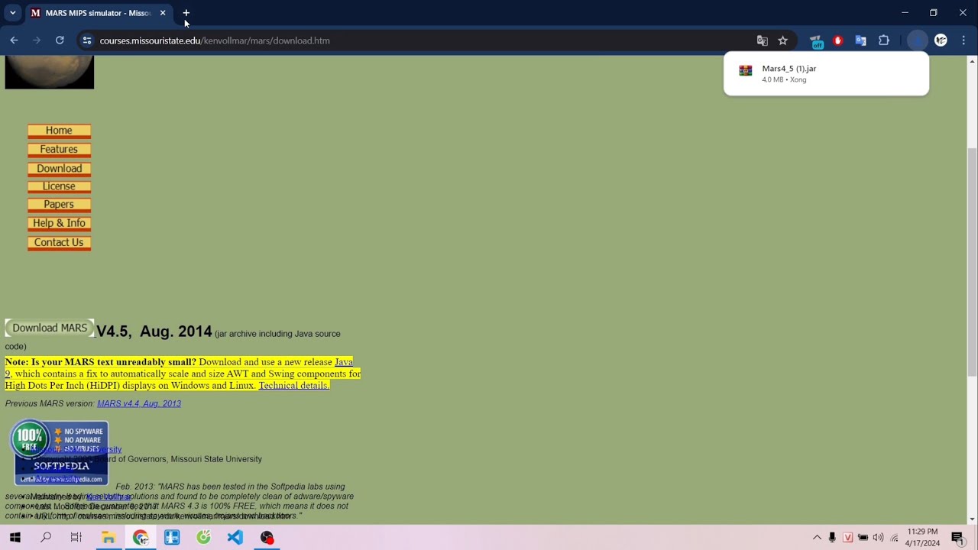Screen dimensions: 978x550
Task: Click the microphone tray icon
Action: pos(832,538)
